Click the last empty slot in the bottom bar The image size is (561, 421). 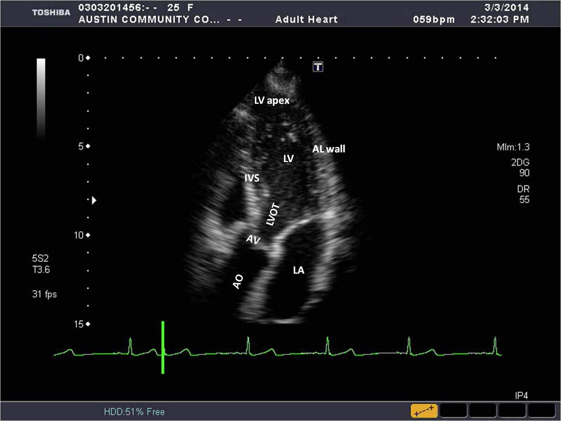coord(541,411)
